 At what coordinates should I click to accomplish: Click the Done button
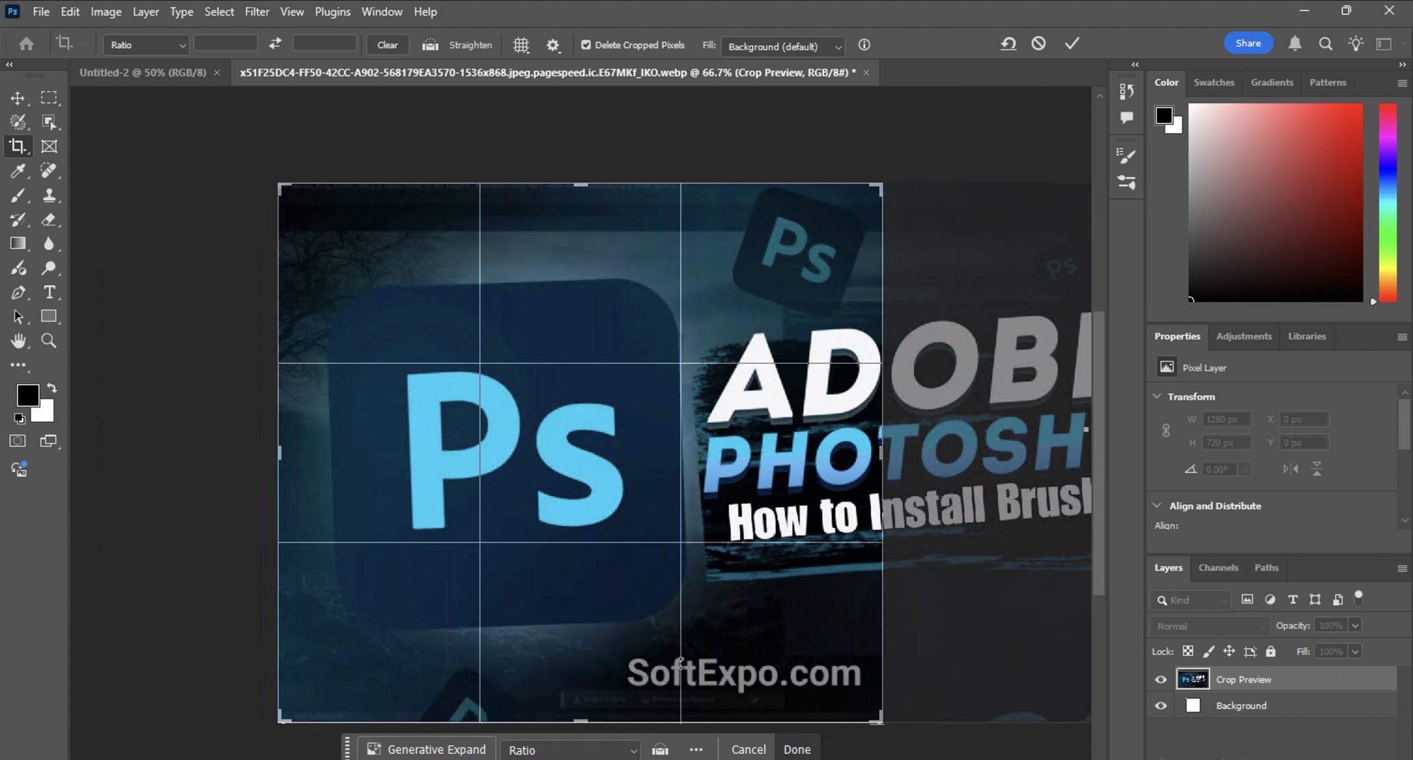pos(797,750)
